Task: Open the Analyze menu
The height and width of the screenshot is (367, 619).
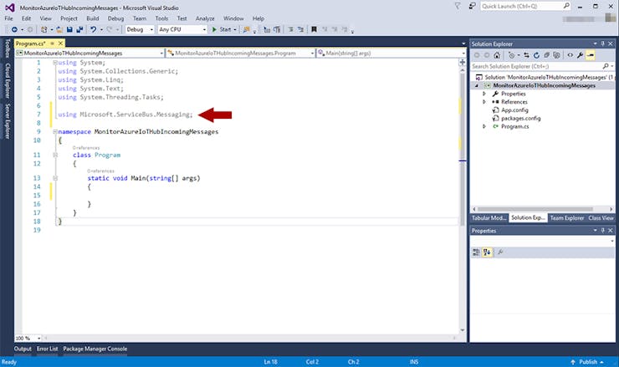Action: (205, 18)
